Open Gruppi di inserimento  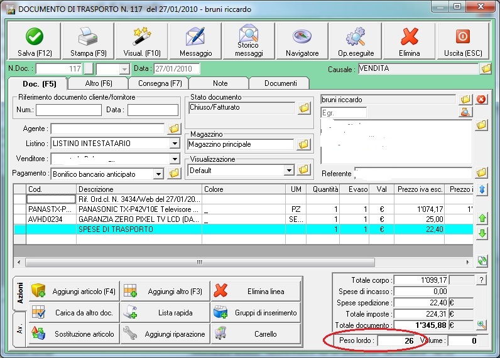coord(256,312)
